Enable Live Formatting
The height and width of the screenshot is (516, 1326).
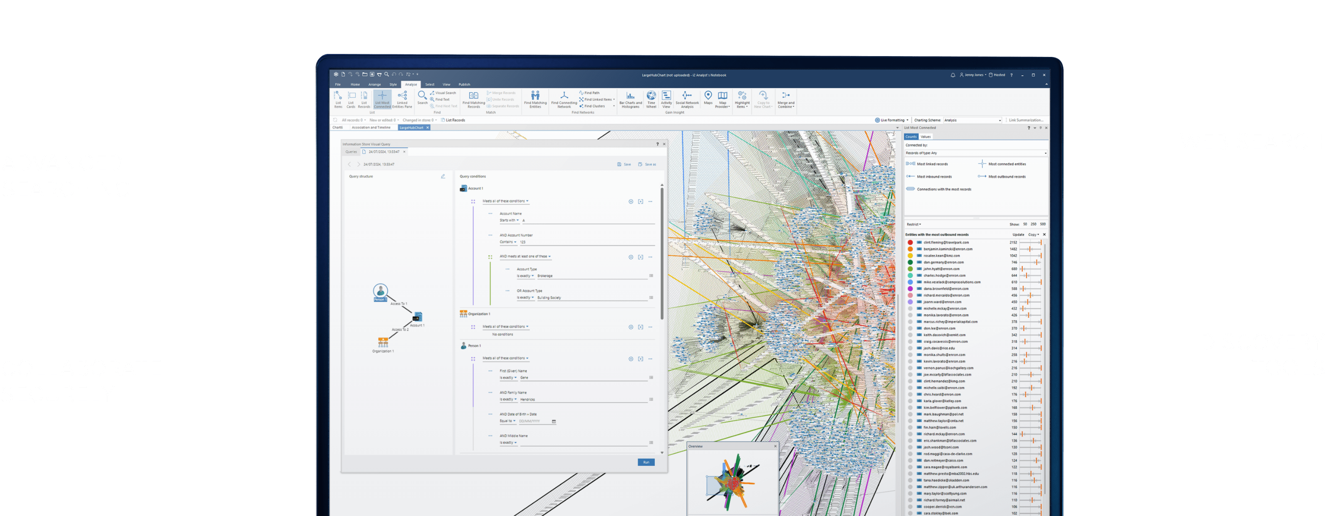click(891, 120)
